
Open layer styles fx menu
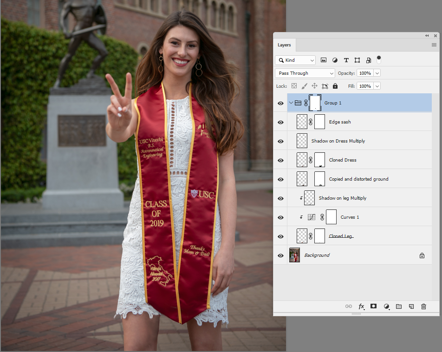point(361,306)
